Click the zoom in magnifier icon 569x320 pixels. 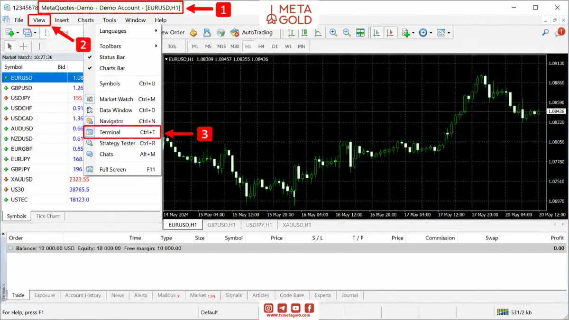click(x=333, y=33)
